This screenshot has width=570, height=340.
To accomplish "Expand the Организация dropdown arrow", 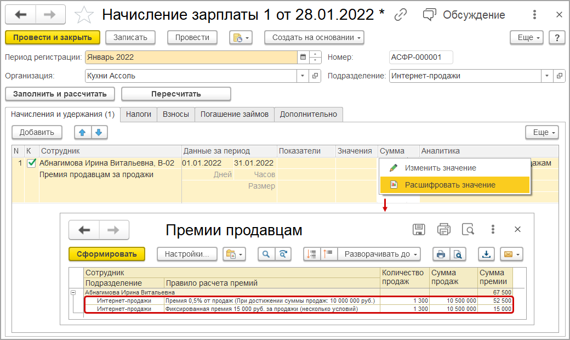I will point(303,76).
